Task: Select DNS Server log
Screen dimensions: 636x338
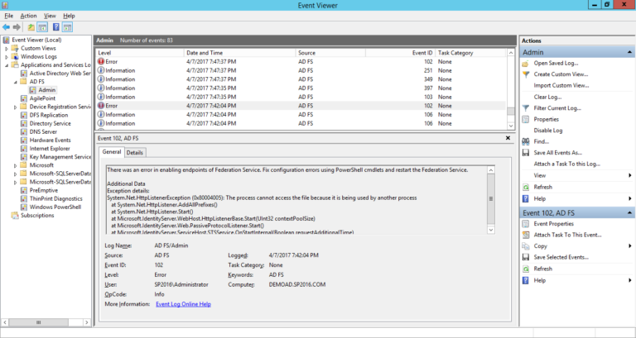Action: (x=43, y=131)
